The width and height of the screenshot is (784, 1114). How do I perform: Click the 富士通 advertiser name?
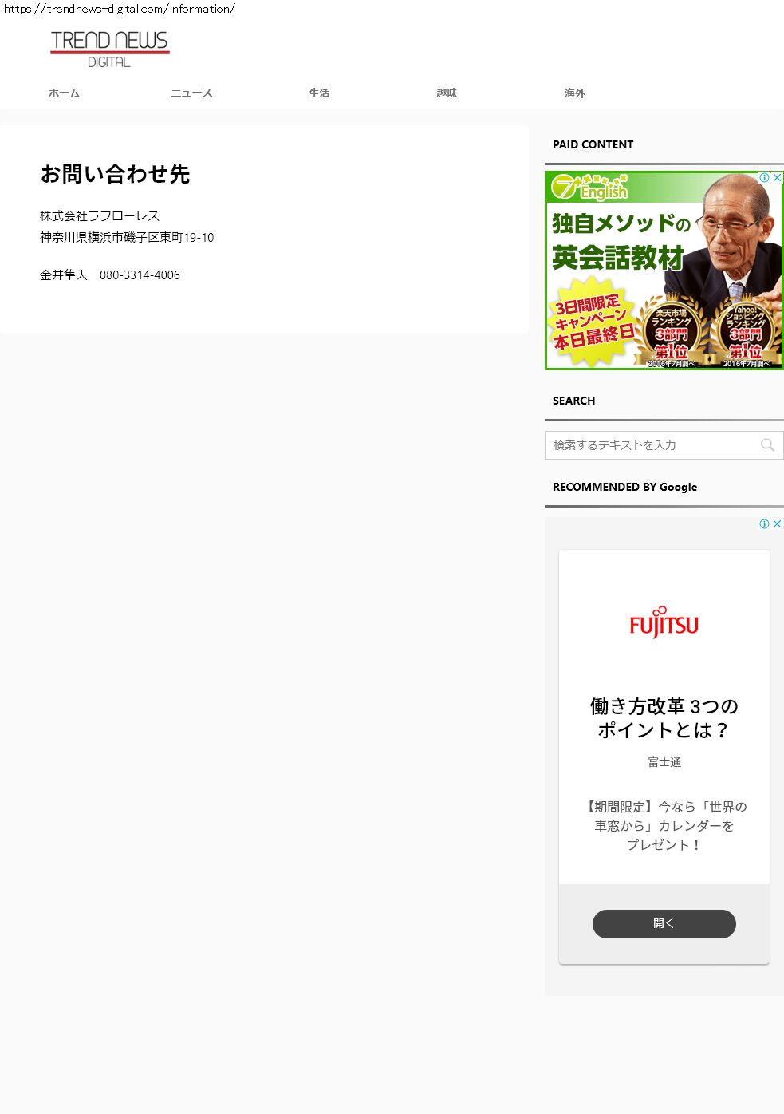[664, 762]
